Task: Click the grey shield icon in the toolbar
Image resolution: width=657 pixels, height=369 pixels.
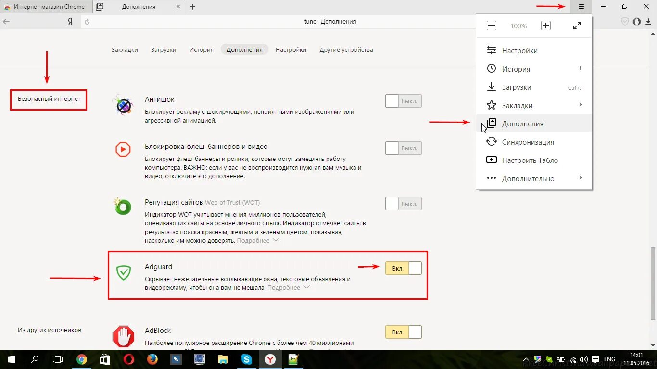Action: pyautogui.click(x=625, y=22)
